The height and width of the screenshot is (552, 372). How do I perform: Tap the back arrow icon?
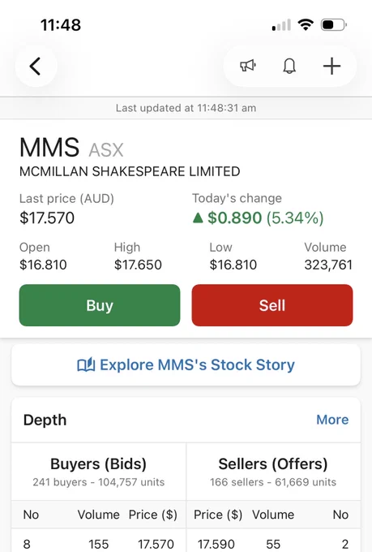click(35, 67)
